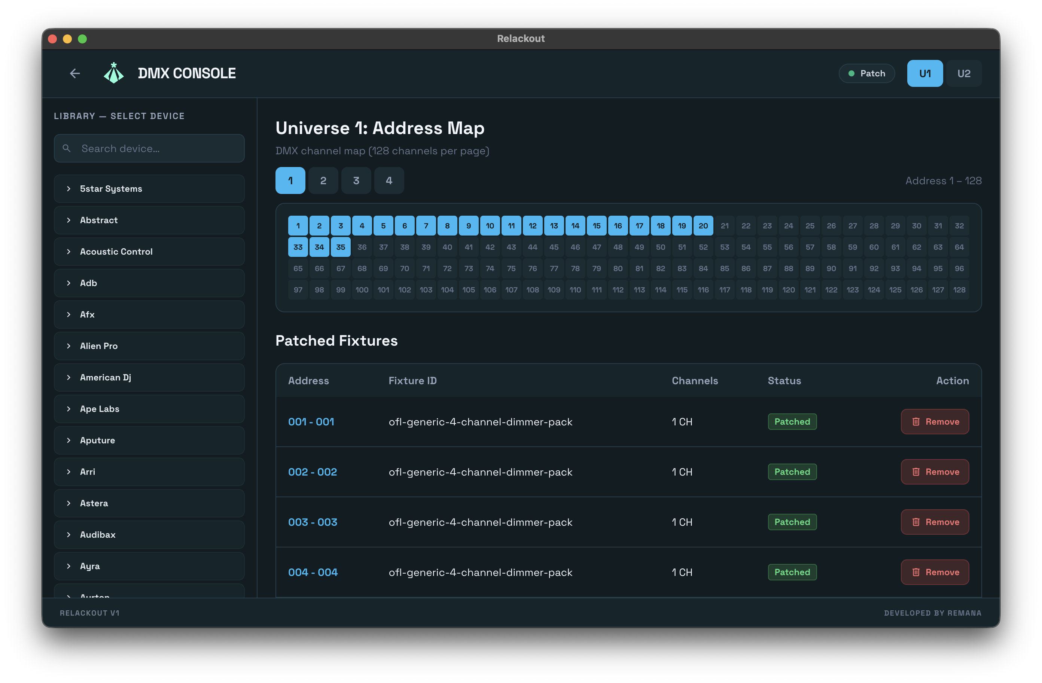Click the back arrow icon
1042x683 pixels.
[x=75, y=74]
